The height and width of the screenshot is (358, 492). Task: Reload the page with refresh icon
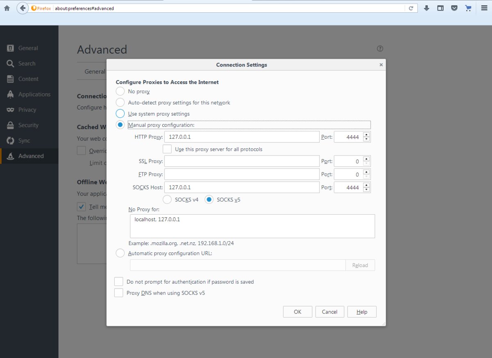411,8
